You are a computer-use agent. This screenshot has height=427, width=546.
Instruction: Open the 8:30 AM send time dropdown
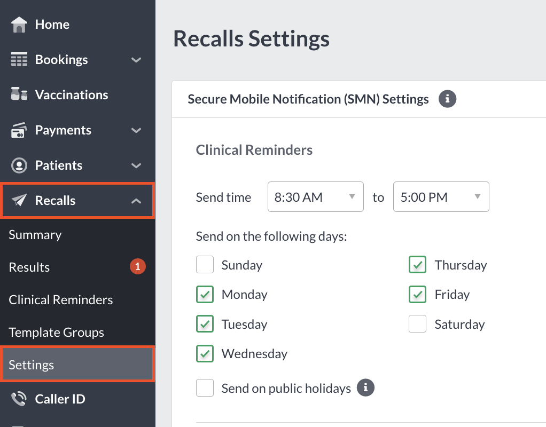[316, 196]
